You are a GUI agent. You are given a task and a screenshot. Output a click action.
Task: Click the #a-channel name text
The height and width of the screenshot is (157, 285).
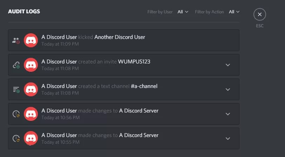[x=144, y=86]
